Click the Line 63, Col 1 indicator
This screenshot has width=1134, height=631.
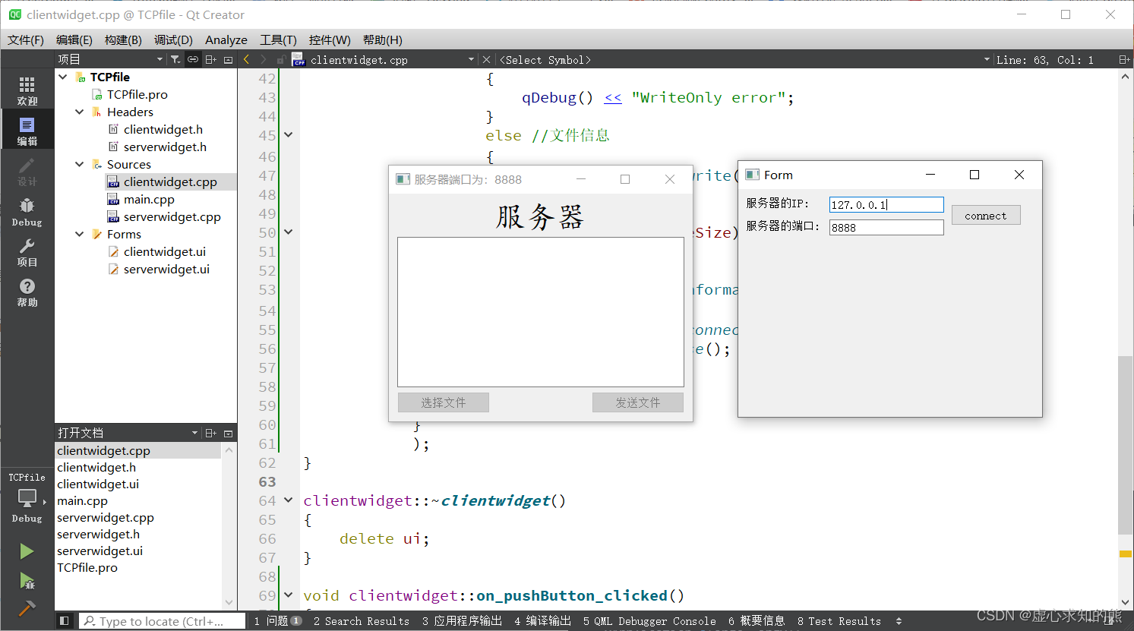point(1045,59)
